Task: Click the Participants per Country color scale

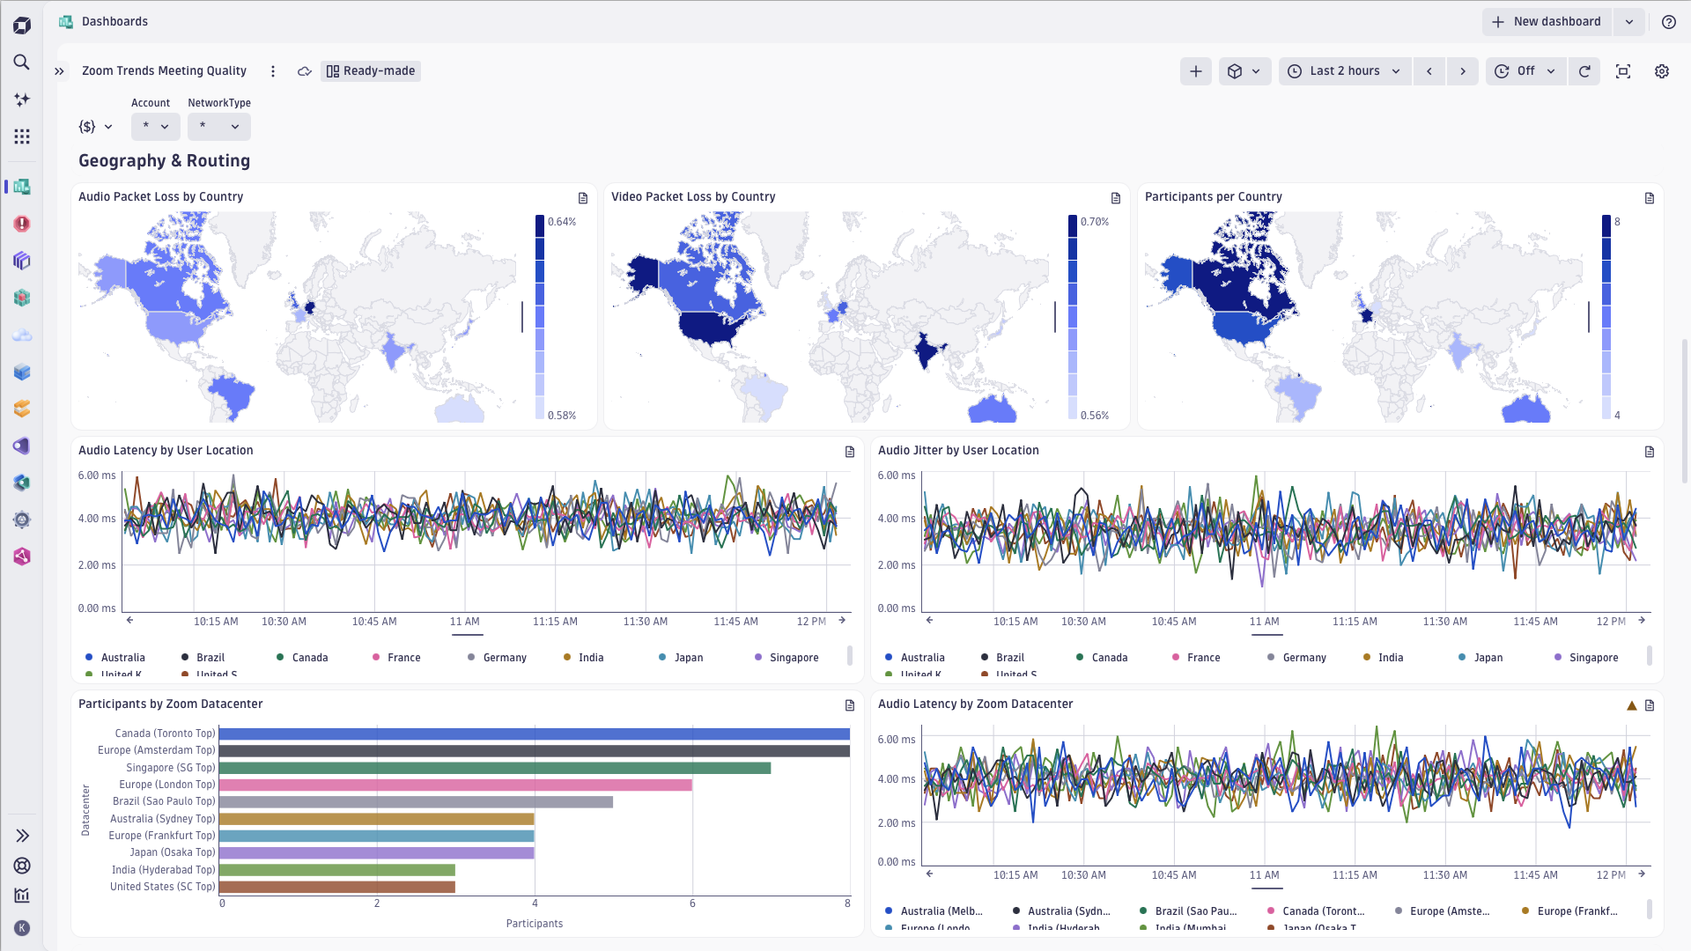Action: tap(1606, 317)
